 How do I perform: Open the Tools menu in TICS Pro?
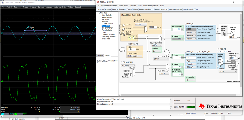click(x=140, y=6)
